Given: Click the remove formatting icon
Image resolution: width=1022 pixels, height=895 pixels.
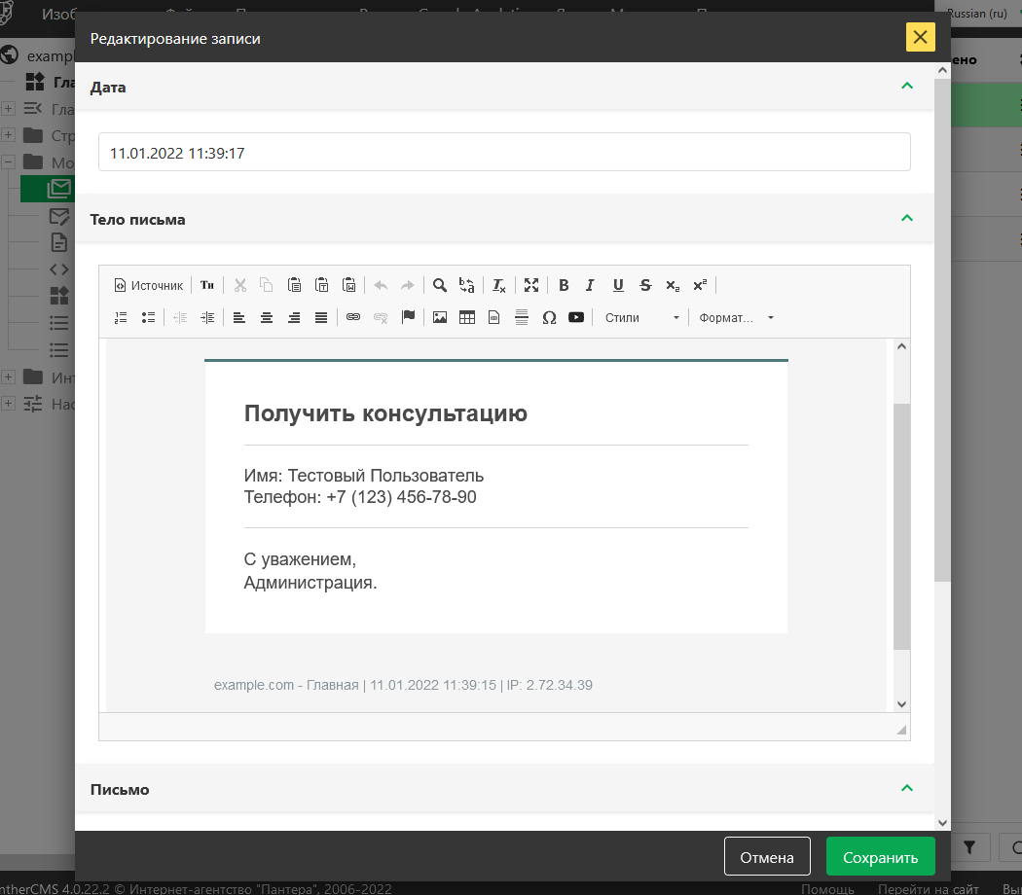Looking at the screenshot, I should pos(498,285).
